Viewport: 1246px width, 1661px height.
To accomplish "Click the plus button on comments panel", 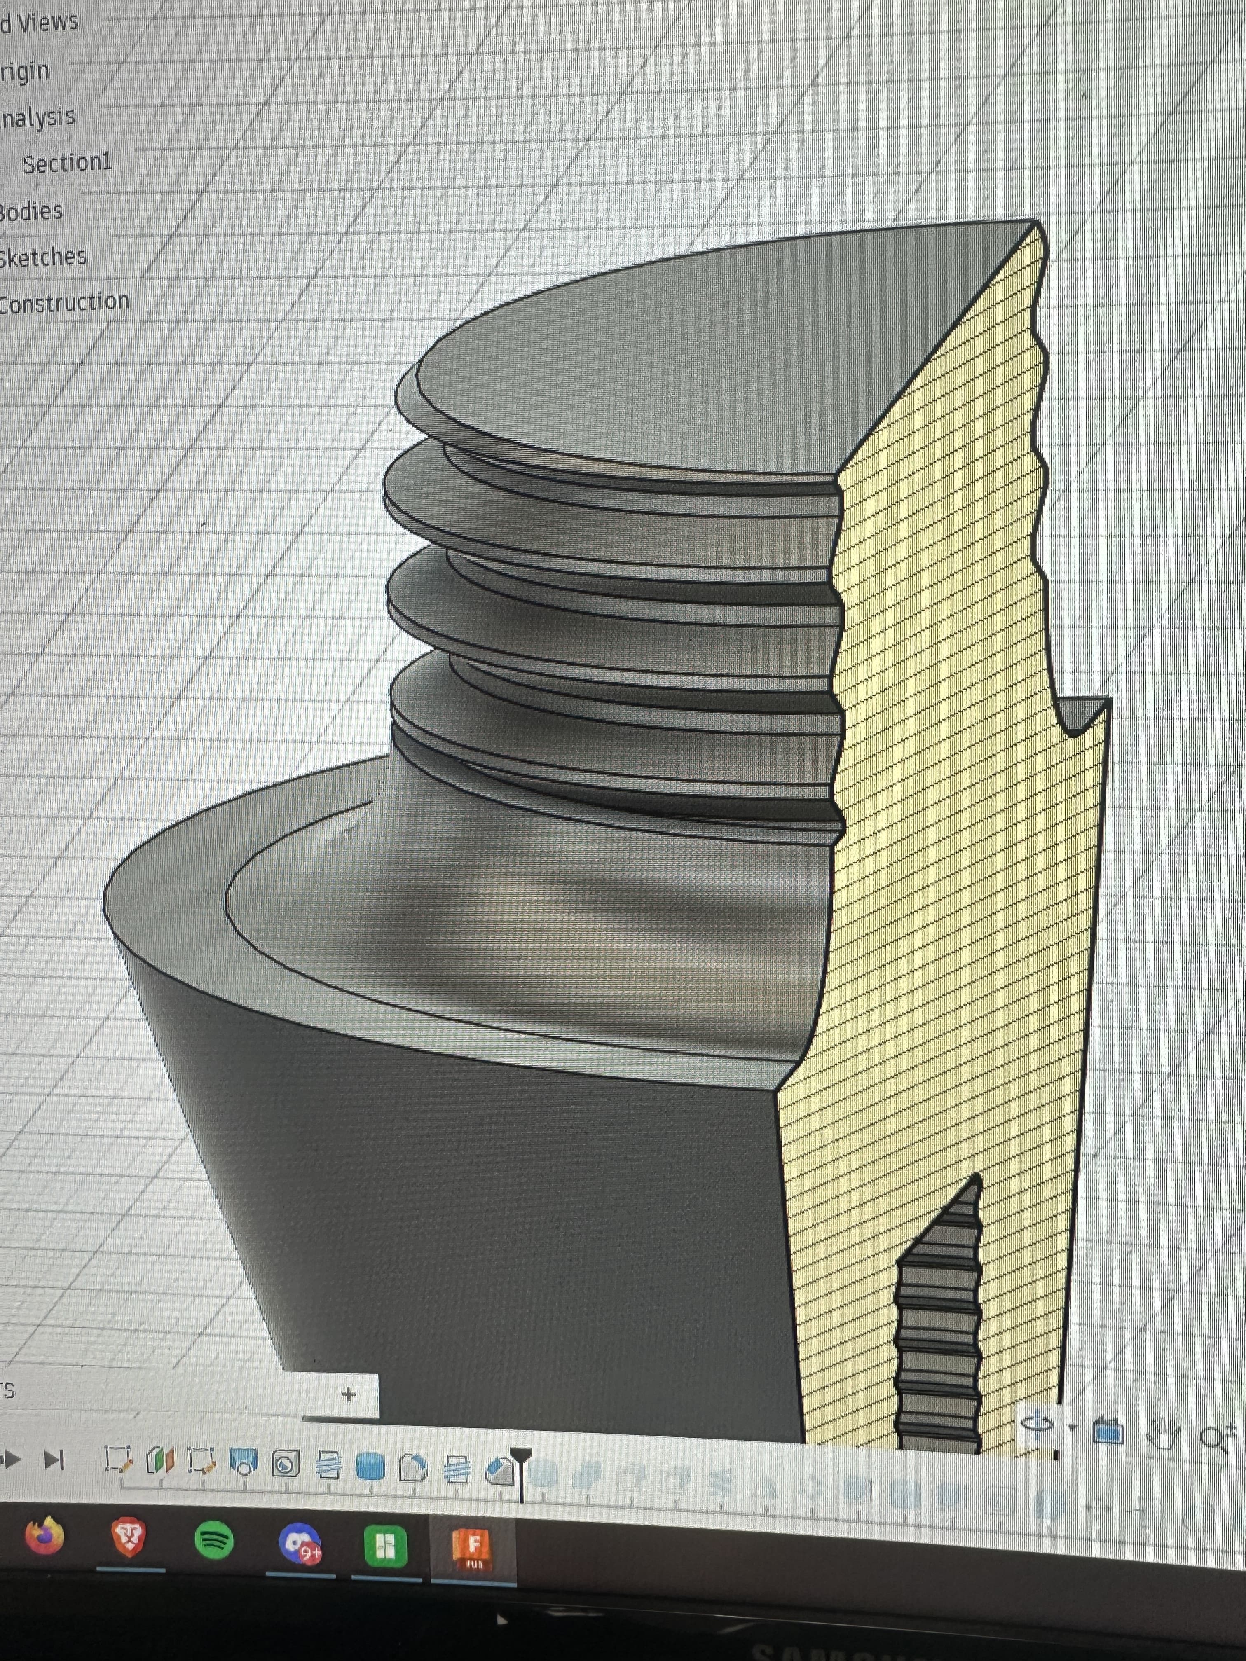I will click(348, 1394).
